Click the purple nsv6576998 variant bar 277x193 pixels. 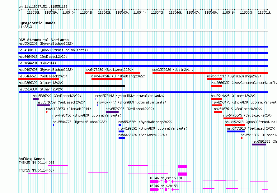112,112
